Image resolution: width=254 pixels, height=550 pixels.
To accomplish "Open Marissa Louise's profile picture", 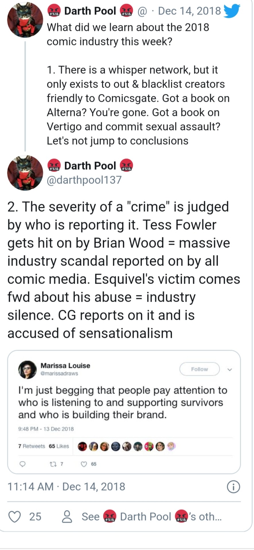I will (28, 369).
